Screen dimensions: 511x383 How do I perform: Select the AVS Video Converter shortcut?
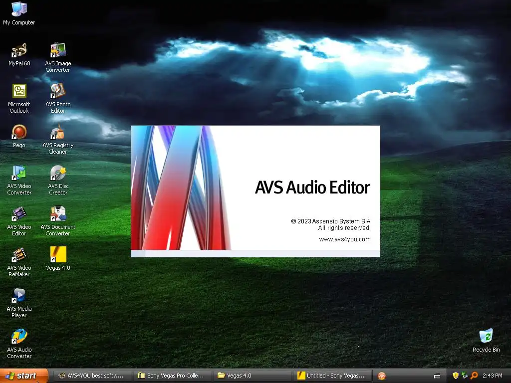(x=19, y=180)
